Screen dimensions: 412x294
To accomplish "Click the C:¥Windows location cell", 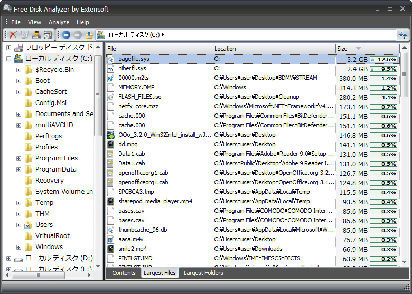I will [230, 88].
